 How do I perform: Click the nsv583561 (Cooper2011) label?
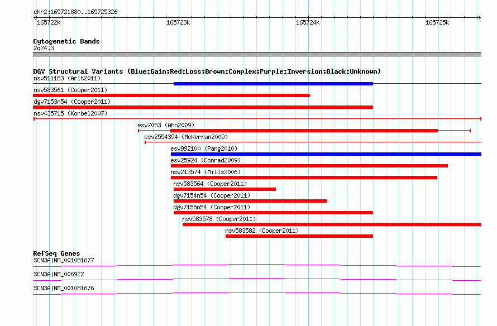(x=70, y=90)
